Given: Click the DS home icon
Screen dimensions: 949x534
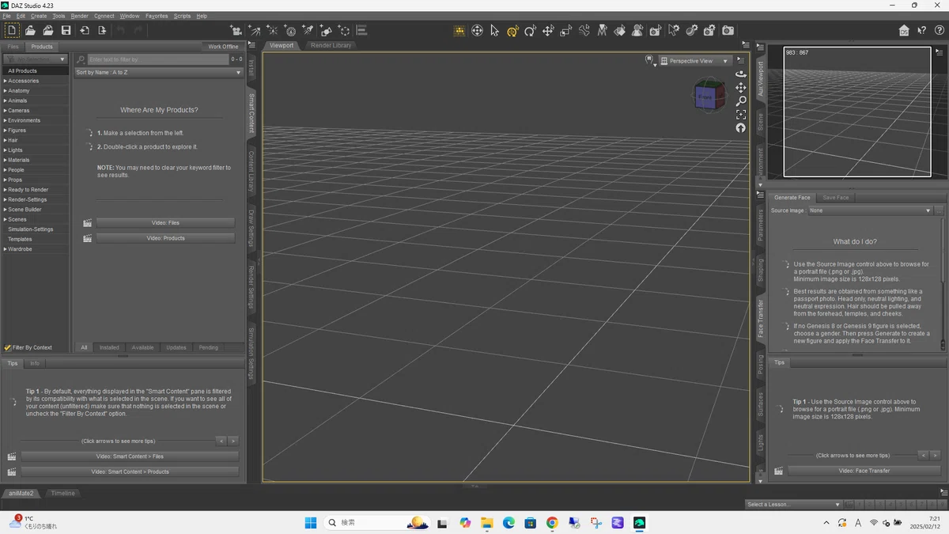Looking at the screenshot, I should tap(904, 30).
